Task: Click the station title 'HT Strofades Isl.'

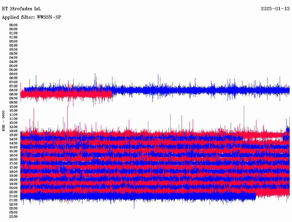Action: point(22,9)
